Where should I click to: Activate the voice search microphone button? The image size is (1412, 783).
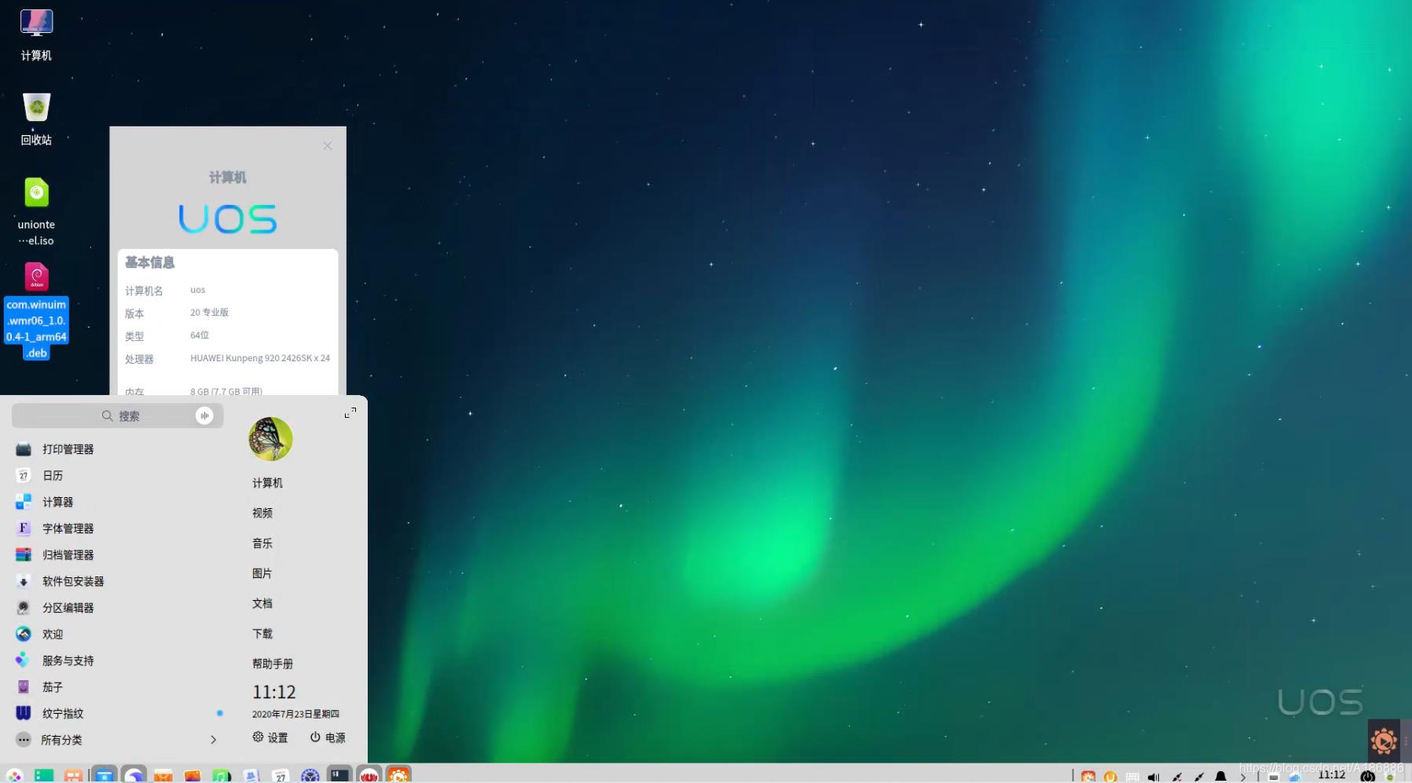tap(204, 415)
